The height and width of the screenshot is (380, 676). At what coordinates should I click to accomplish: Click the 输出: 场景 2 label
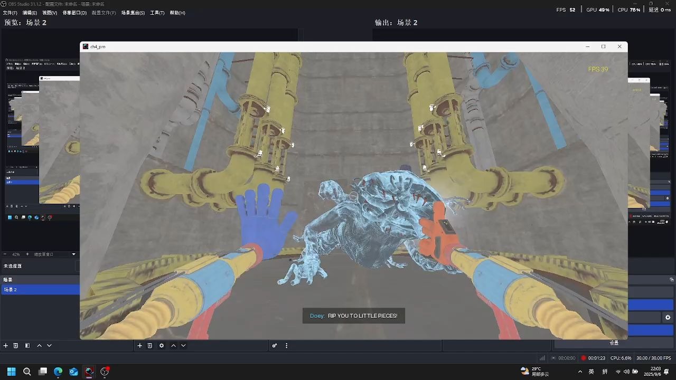396,23
